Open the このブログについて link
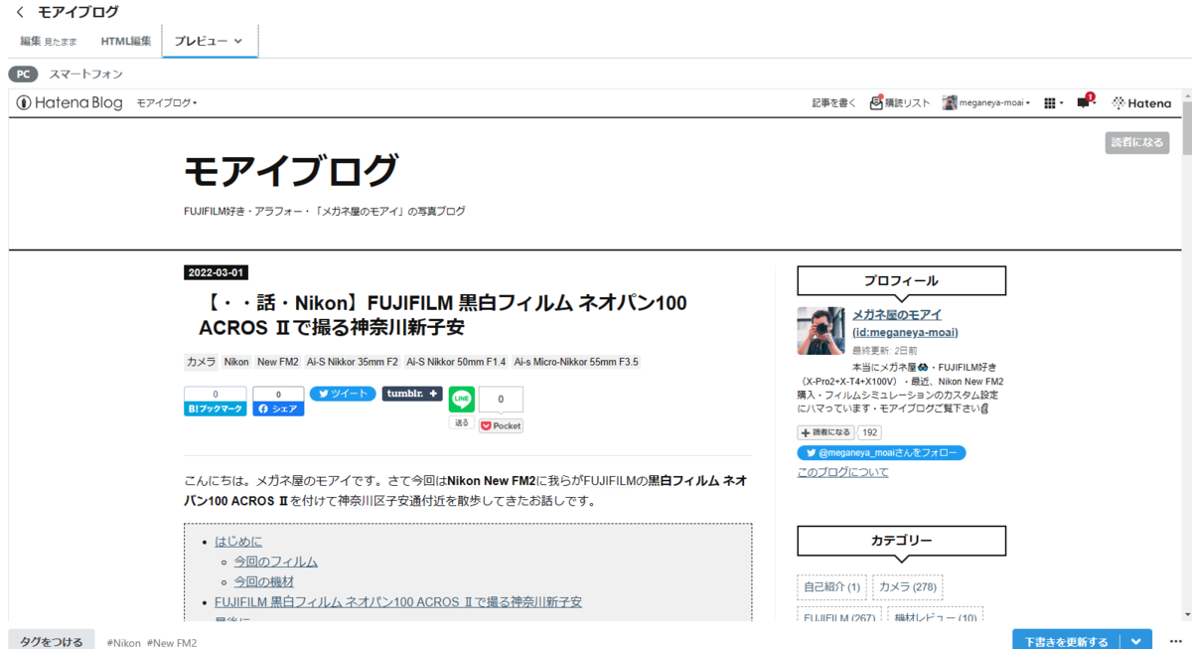The image size is (1192, 649). click(x=843, y=472)
